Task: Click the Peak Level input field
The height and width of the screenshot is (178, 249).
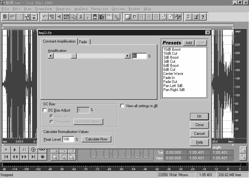Action: pos(68,139)
